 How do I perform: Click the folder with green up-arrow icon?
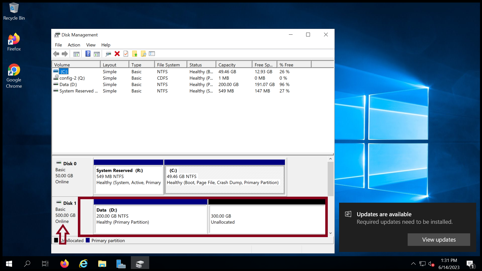pyautogui.click(x=135, y=54)
